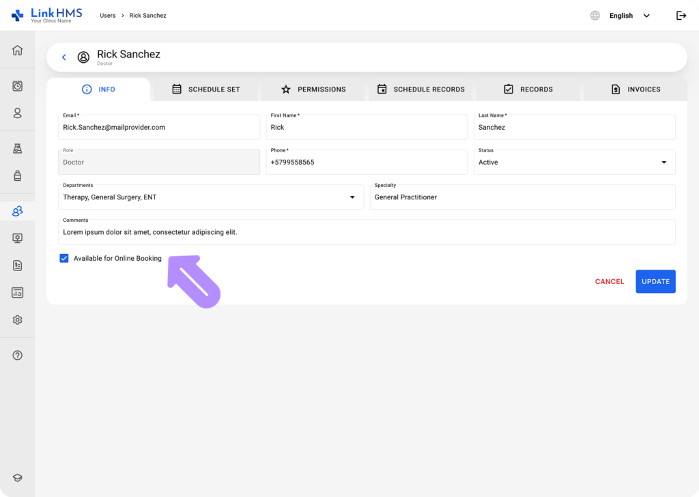699x497 pixels.
Task: Open the appointments clock-calendar sidebar icon
Action: [x=17, y=86]
